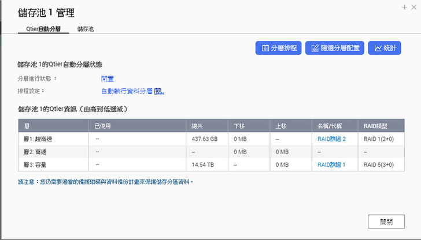This screenshot has width=421, height=240.
Task: Click the plus icon at top right
Action: tap(404, 7)
